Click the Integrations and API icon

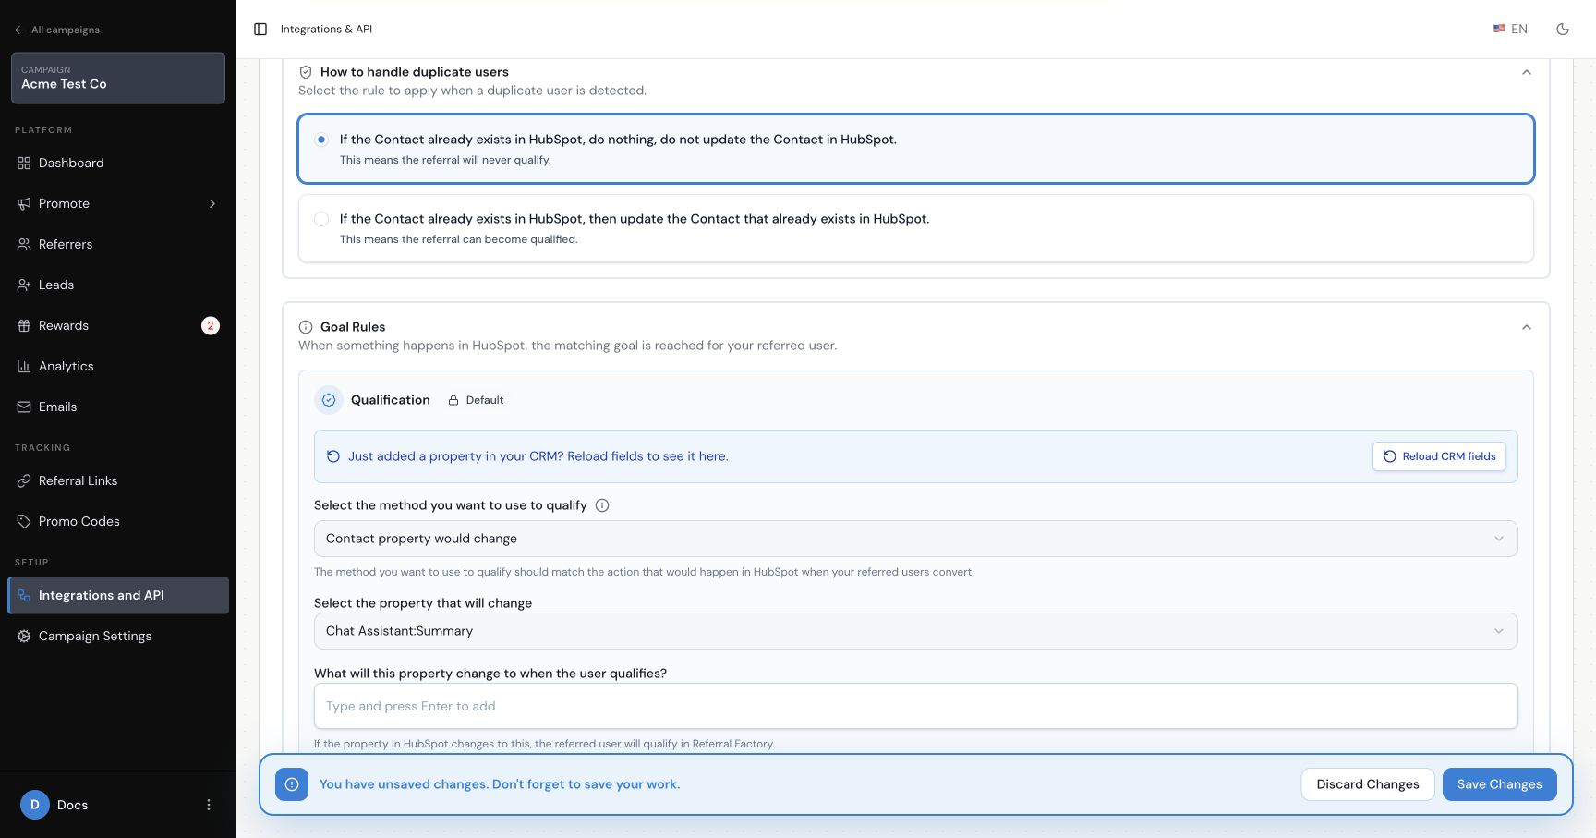click(x=24, y=595)
